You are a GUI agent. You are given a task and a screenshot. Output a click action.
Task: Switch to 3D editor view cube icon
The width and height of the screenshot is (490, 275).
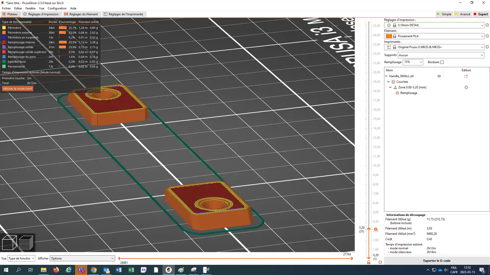click(9, 243)
